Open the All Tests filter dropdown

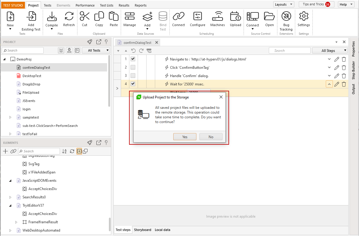[96, 50]
